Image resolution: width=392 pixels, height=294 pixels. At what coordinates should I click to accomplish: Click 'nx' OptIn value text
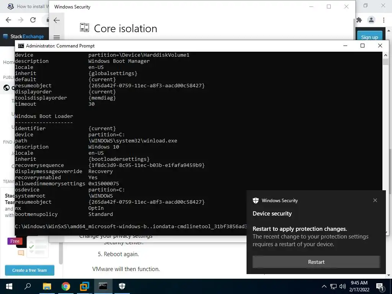click(96, 208)
